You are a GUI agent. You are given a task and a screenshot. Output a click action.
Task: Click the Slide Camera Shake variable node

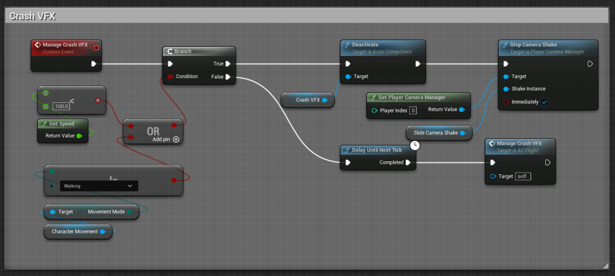435,133
